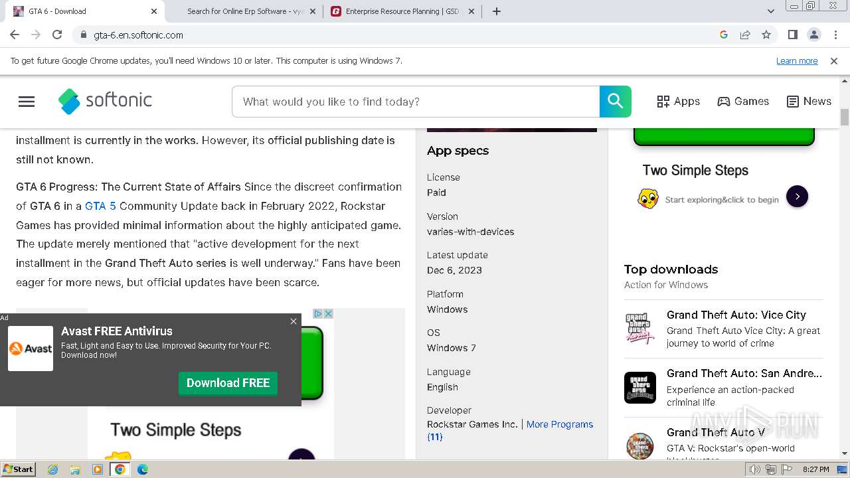
Task: Launch Internet Explorer from taskbar
Action: click(52, 469)
